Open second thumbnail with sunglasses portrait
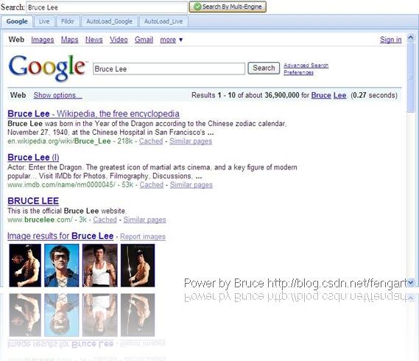Image resolution: width=419 pixels, height=361 pixels. (x=62, y=265)
